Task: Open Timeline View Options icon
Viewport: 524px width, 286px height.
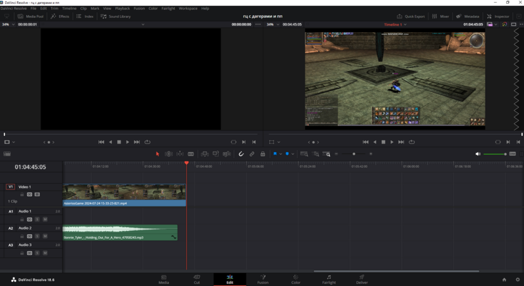Action: click(x=7, y=154)
